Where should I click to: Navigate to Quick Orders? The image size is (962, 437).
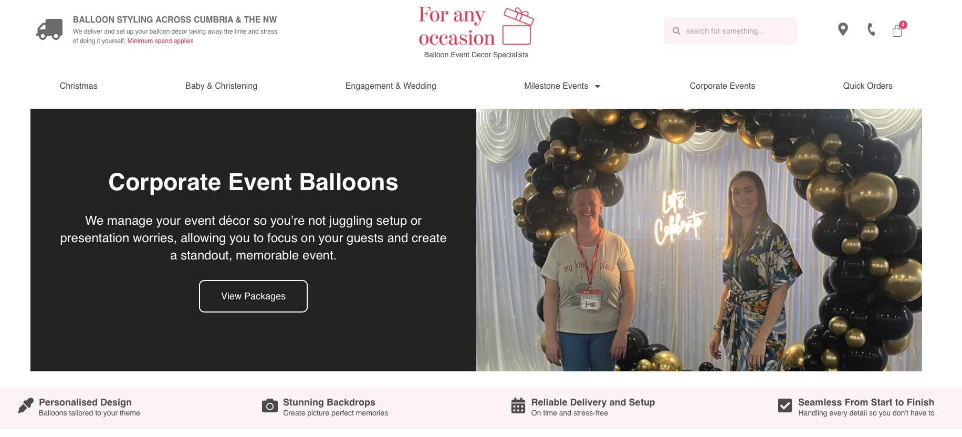867,86
